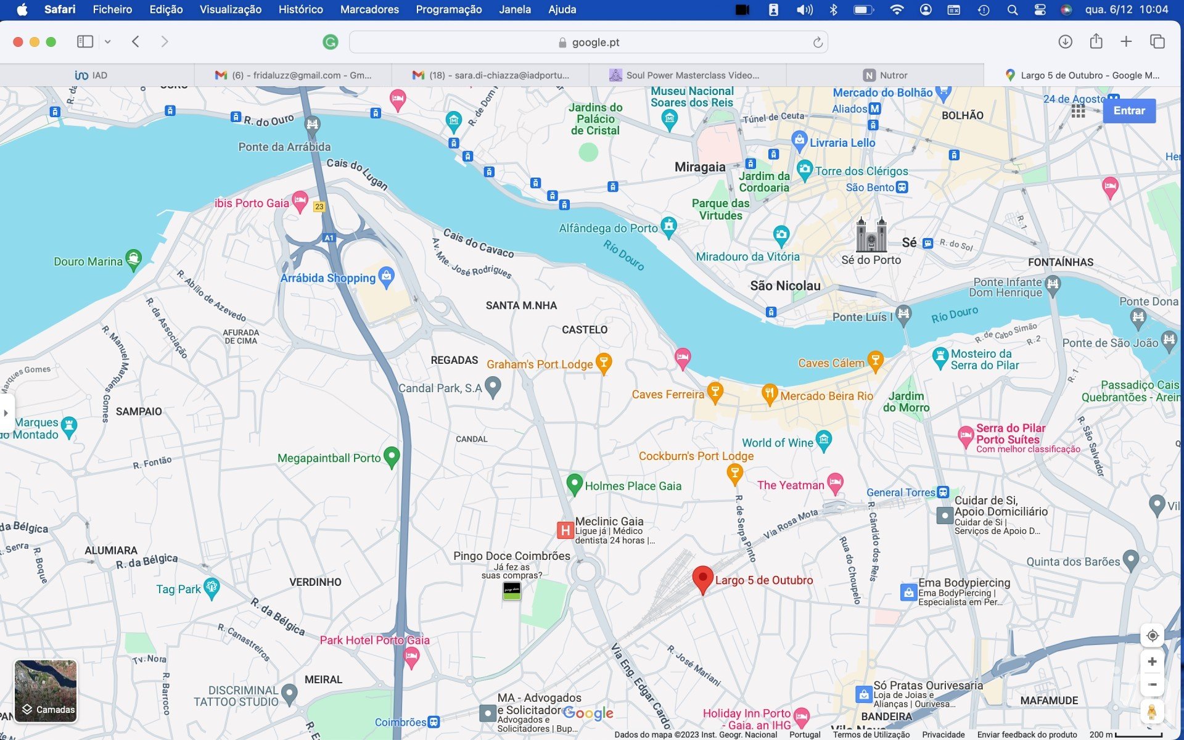The image size is (1184, 740).
Task: Open sidebar dropdown chevron
Action: coord(107,42)
